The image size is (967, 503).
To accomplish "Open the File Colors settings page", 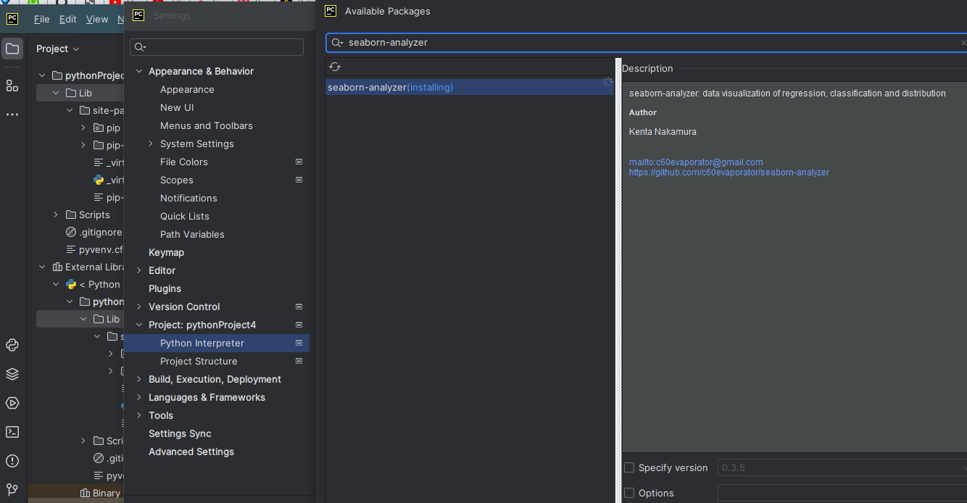I will (x=184, y=162).
